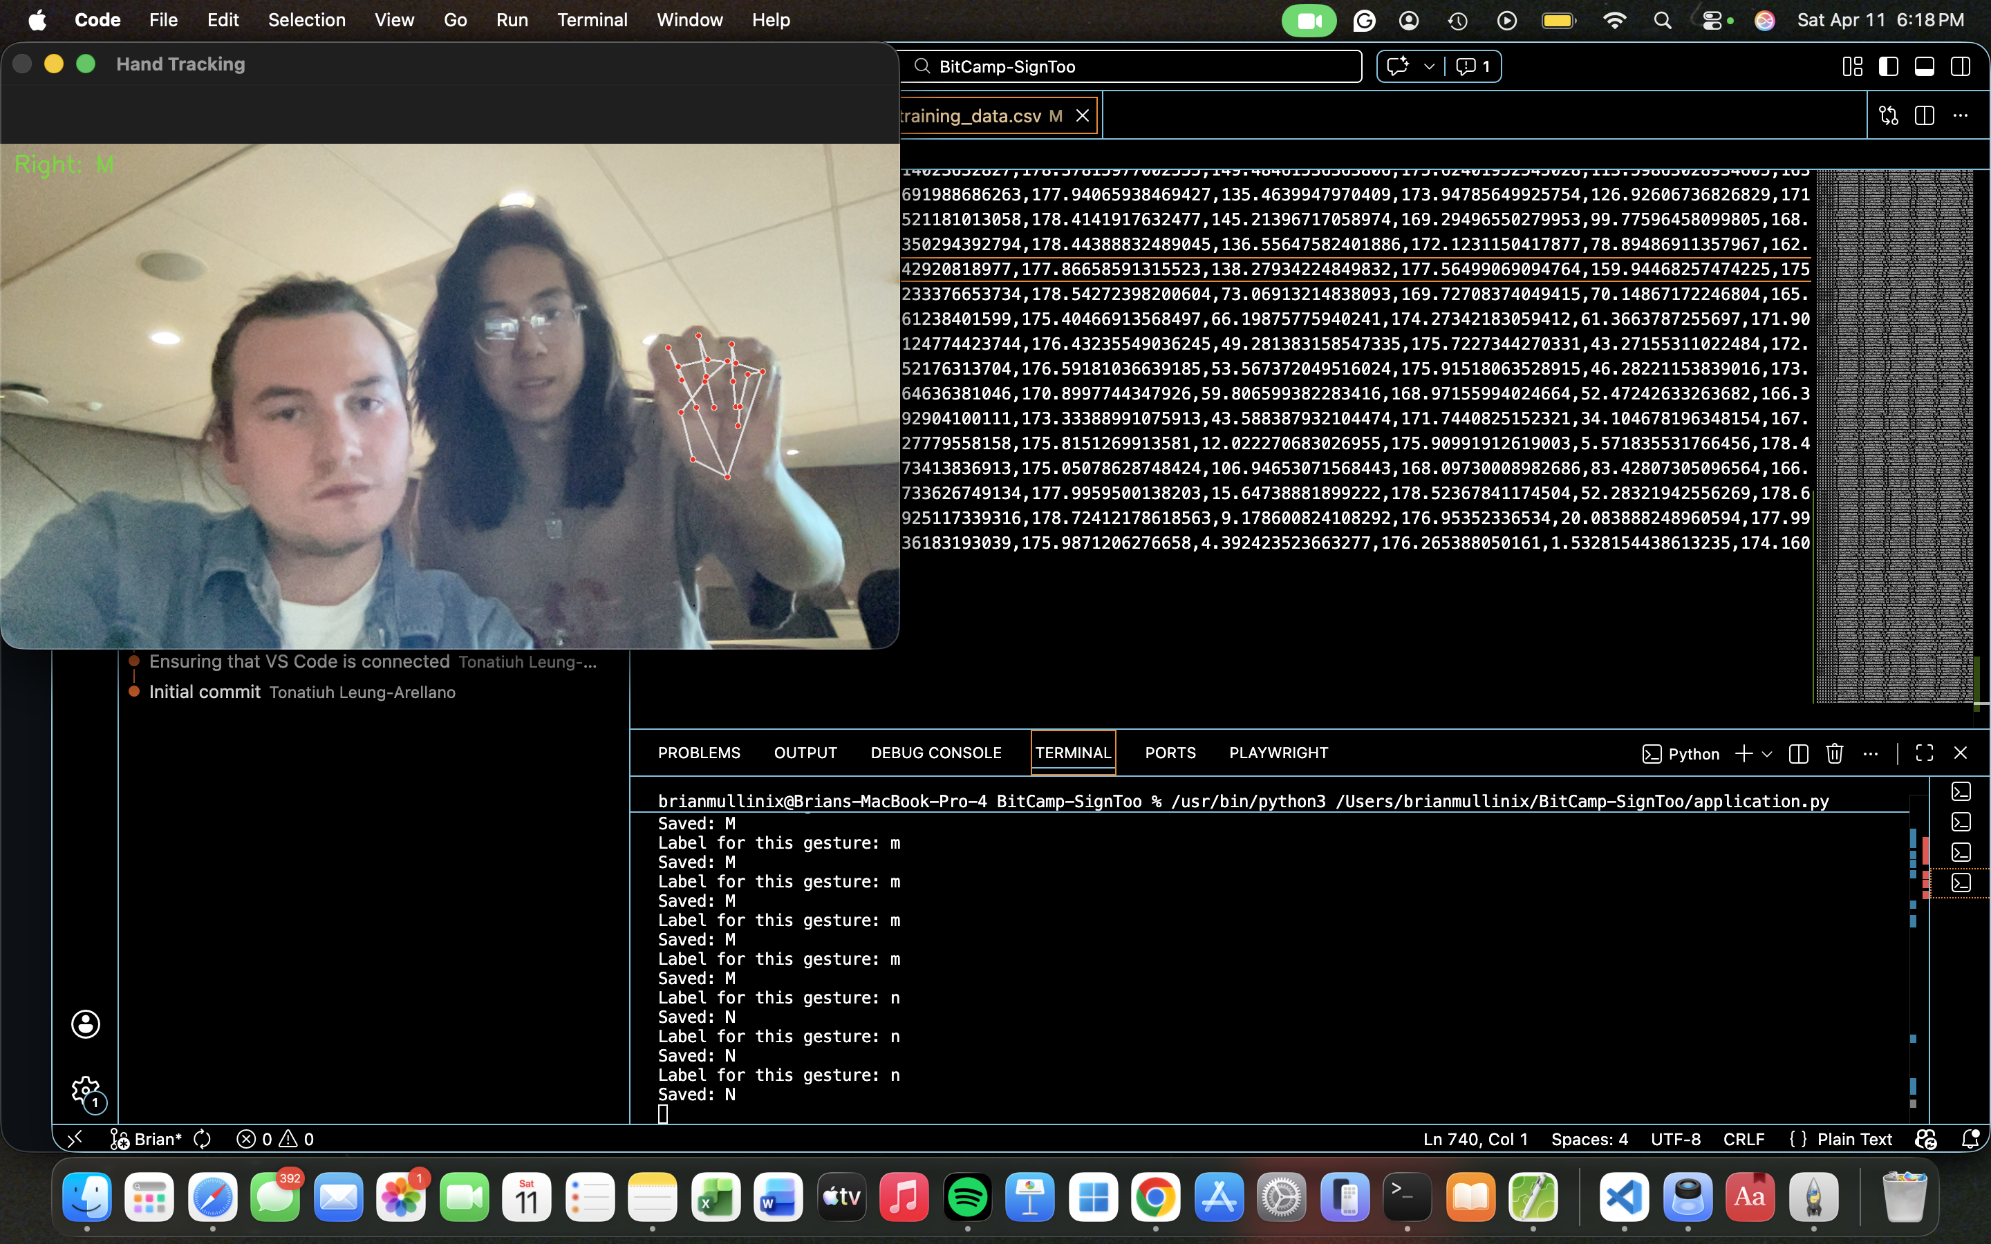The width and height of the screenshot is (1991, 1244).
Task: Open the Accounts icon in activity bar
Action: tap(85, 1024)
